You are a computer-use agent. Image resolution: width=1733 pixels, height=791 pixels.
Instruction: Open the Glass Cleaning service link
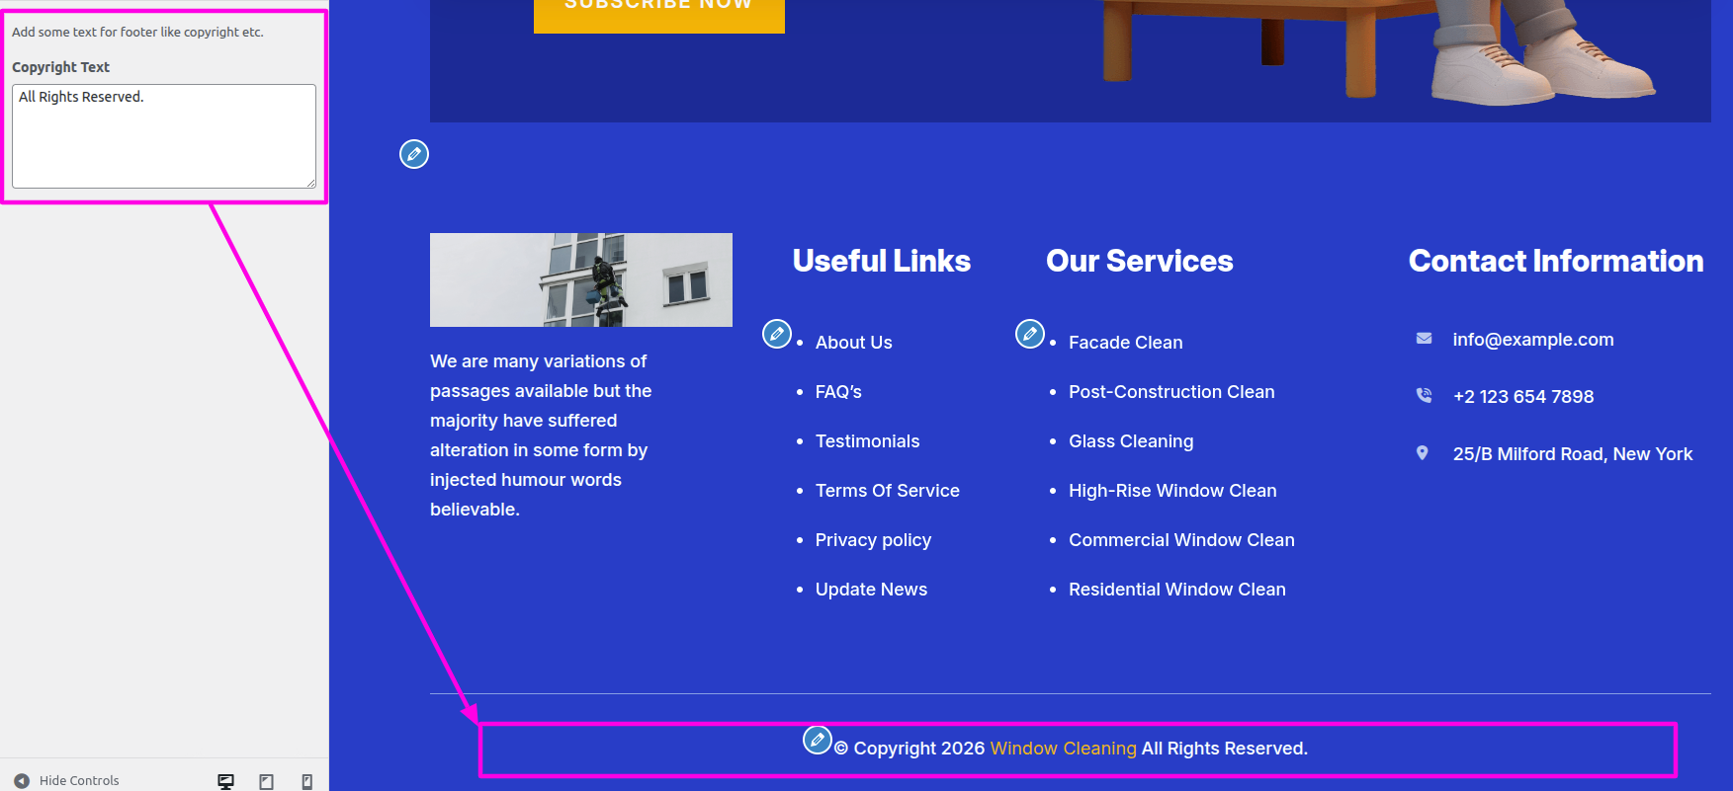point(1130,441)
